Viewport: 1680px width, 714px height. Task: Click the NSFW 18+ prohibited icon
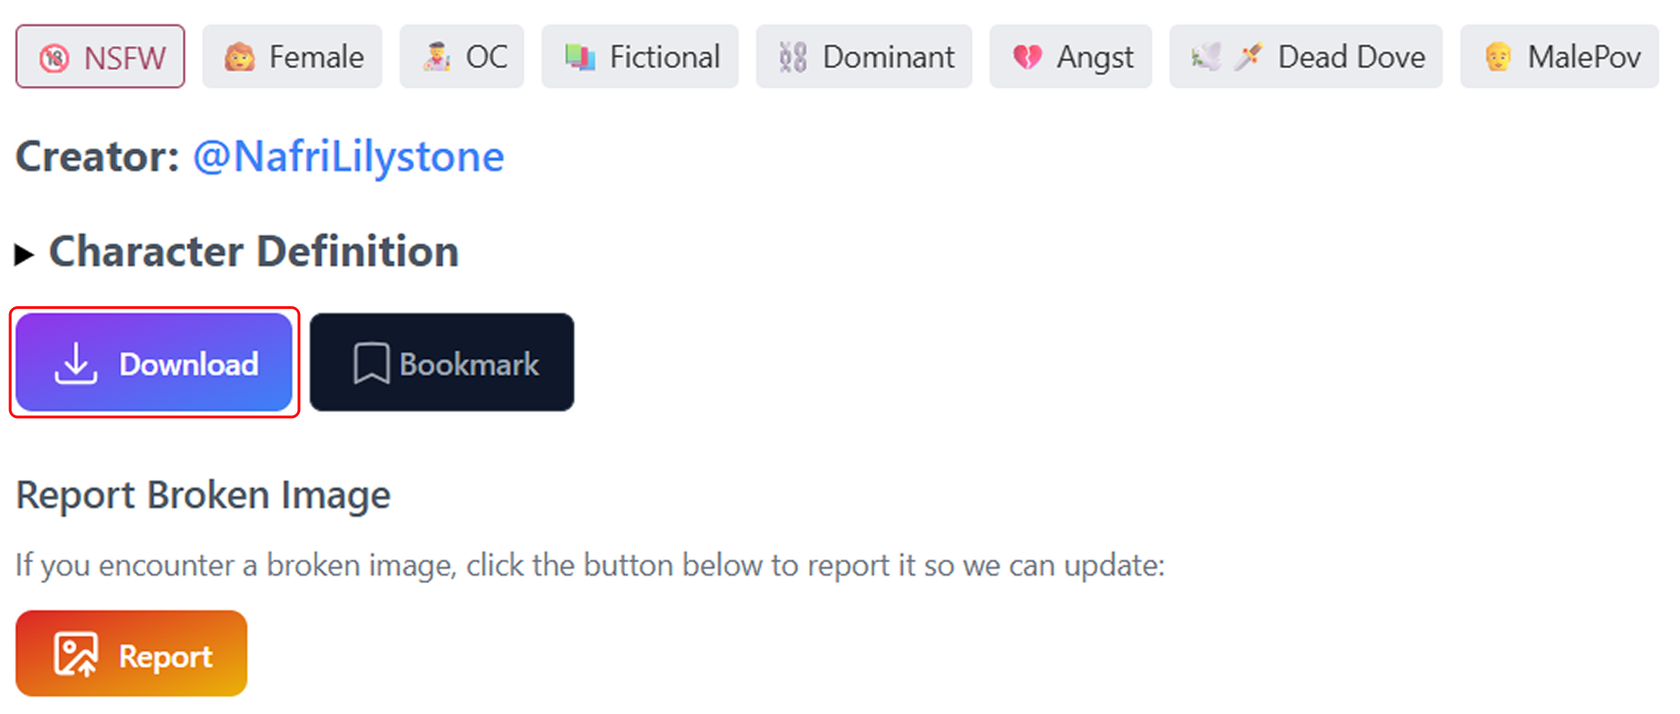point(55,58)
